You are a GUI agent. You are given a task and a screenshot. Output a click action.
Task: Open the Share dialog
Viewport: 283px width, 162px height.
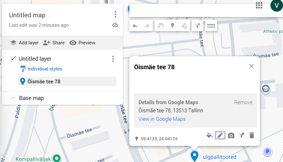coord(54,43)
